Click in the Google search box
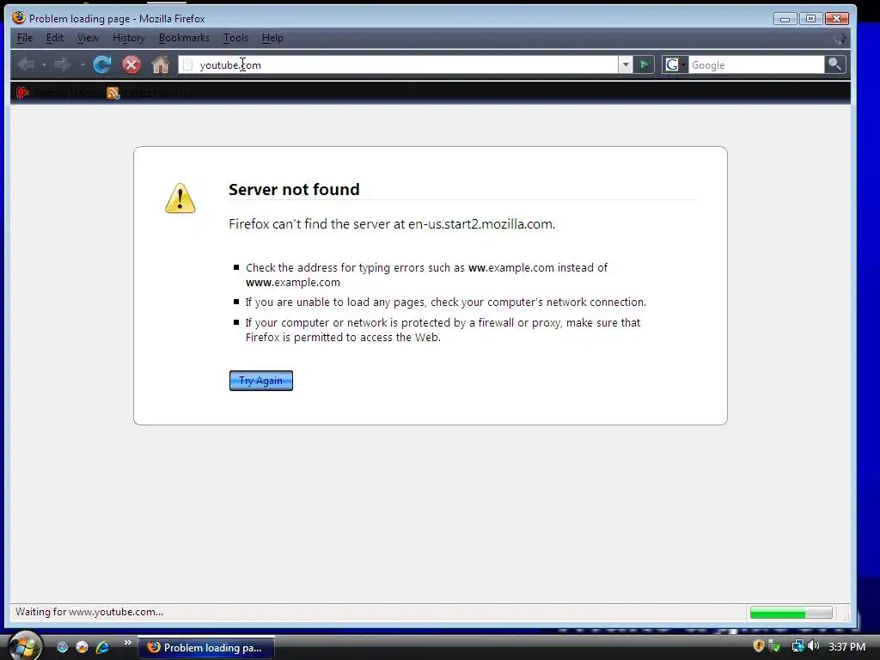 [756, 65]
